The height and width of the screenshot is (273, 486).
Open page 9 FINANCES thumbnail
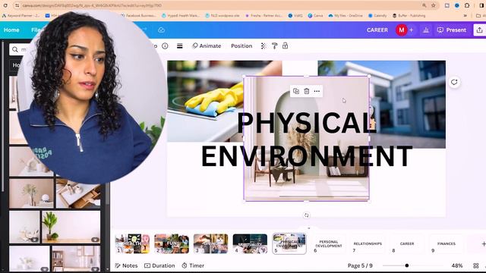447,244
